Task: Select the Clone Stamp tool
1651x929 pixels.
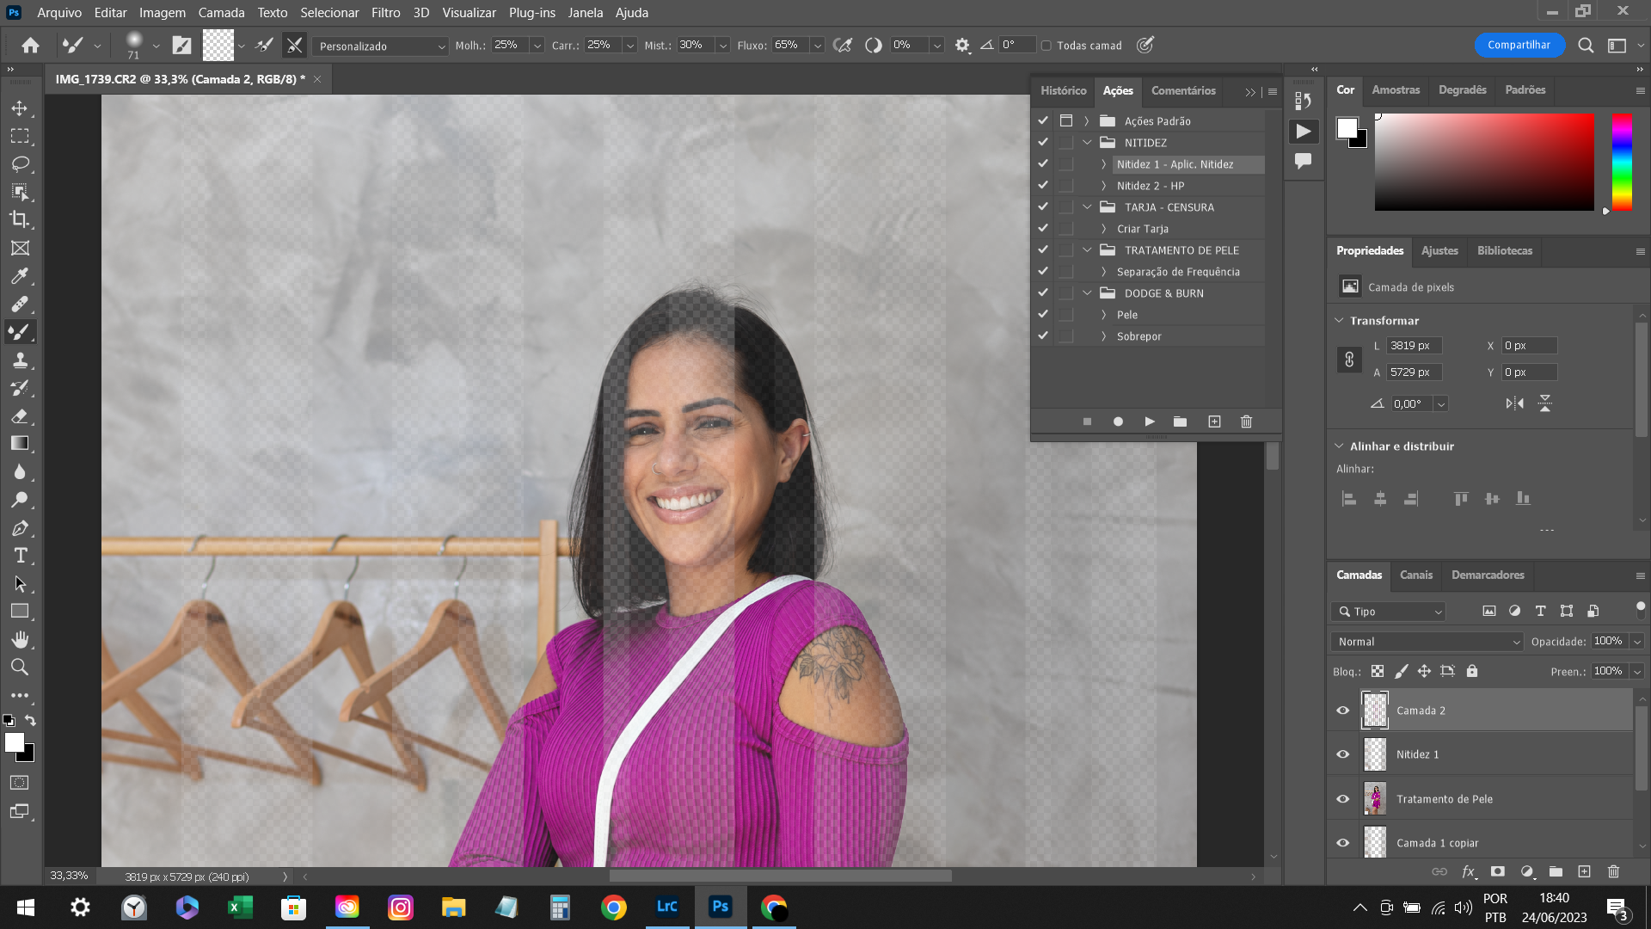Action: pos(21,360)
